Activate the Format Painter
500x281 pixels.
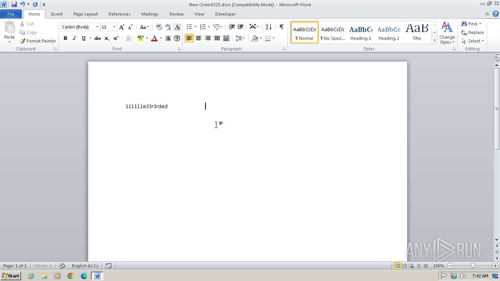(38, 41)
